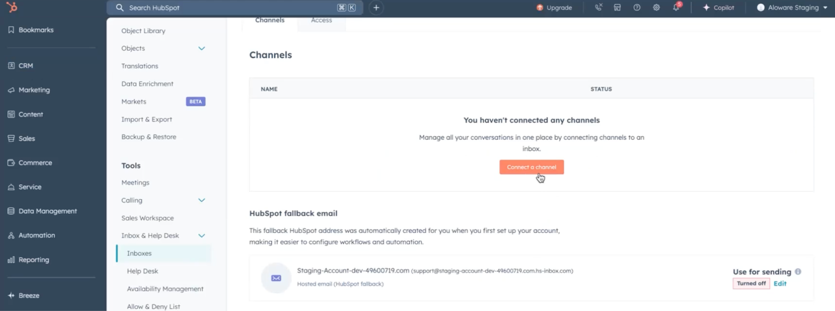
Task: Open the Service menu
Action: pyautogui.click(x=25, y=187)
